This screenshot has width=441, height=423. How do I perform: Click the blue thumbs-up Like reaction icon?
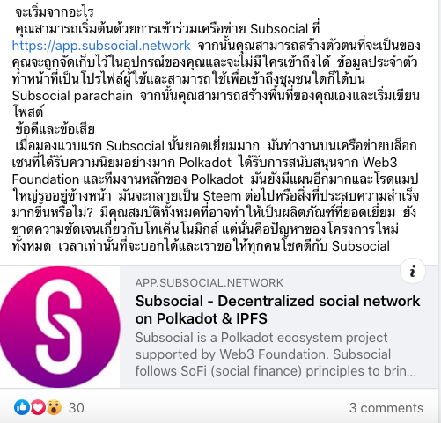pos(22,407)
